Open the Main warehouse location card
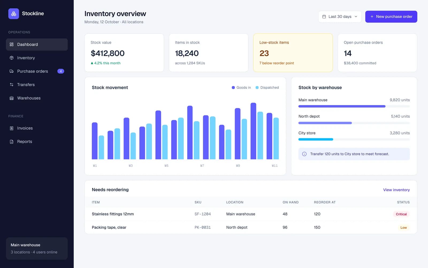 37,248
